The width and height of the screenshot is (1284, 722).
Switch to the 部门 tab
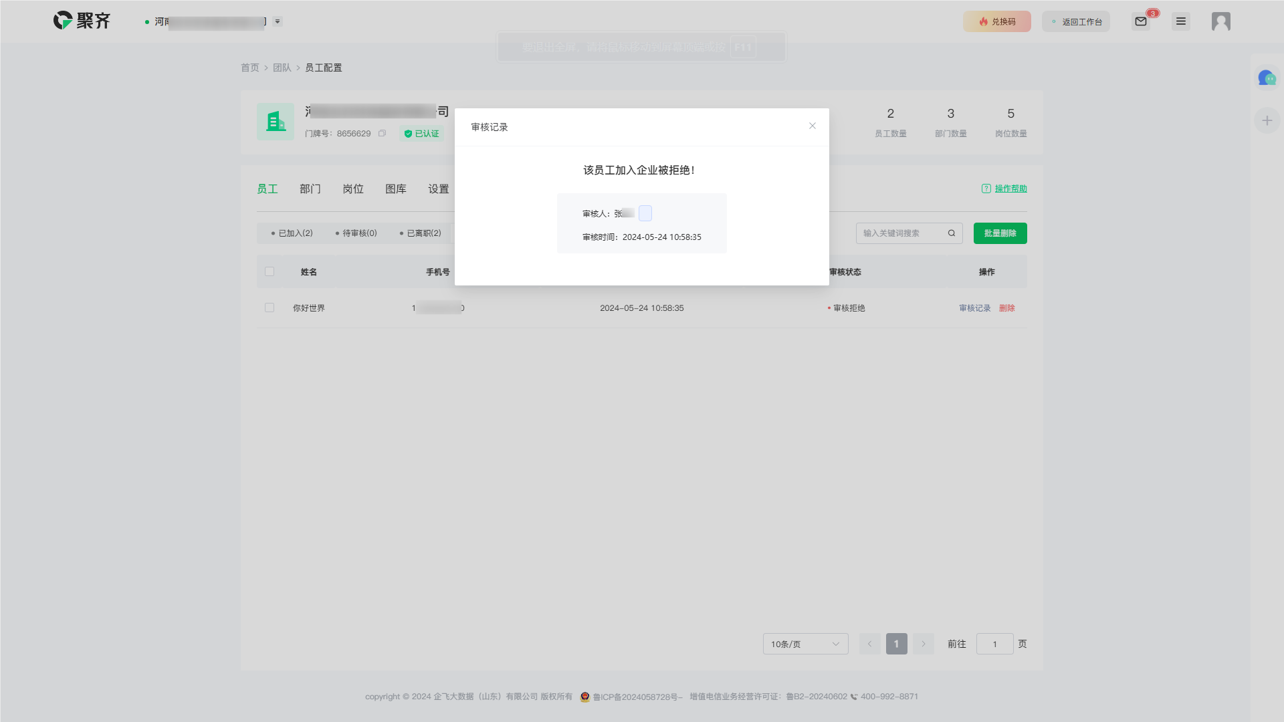coord(310,189)
